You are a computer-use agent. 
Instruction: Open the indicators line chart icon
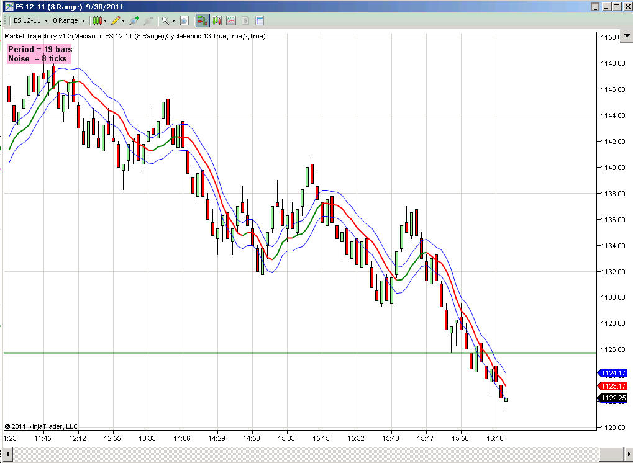click(231, 20)
